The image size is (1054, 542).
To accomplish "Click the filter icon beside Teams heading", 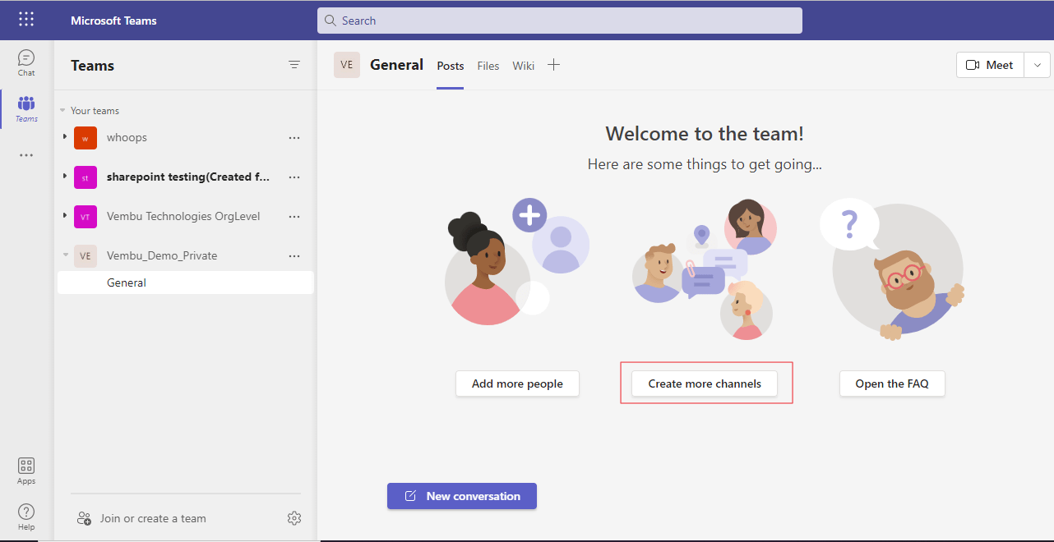I will (x=294, y=65).
